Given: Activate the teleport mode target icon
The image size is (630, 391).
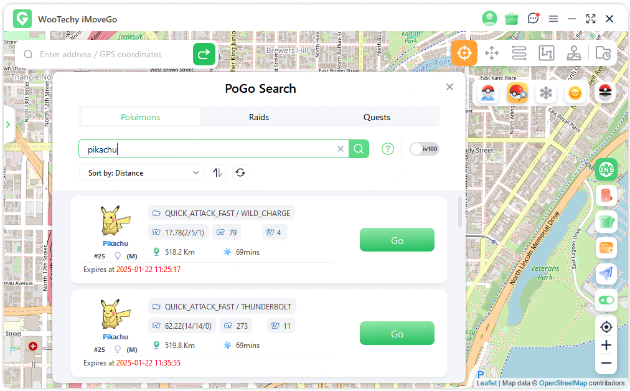Looking at the screenshot, I should (464, 53).
